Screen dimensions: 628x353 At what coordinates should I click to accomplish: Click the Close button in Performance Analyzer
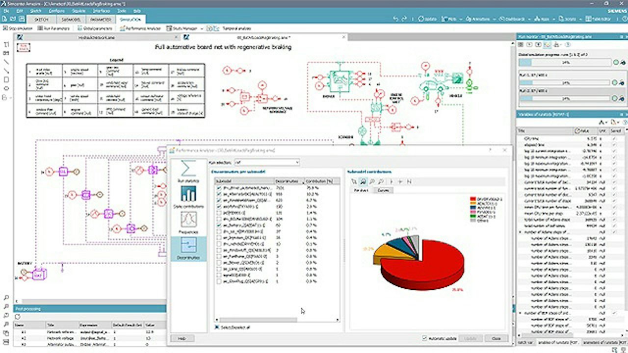click(x=496, y=338)
